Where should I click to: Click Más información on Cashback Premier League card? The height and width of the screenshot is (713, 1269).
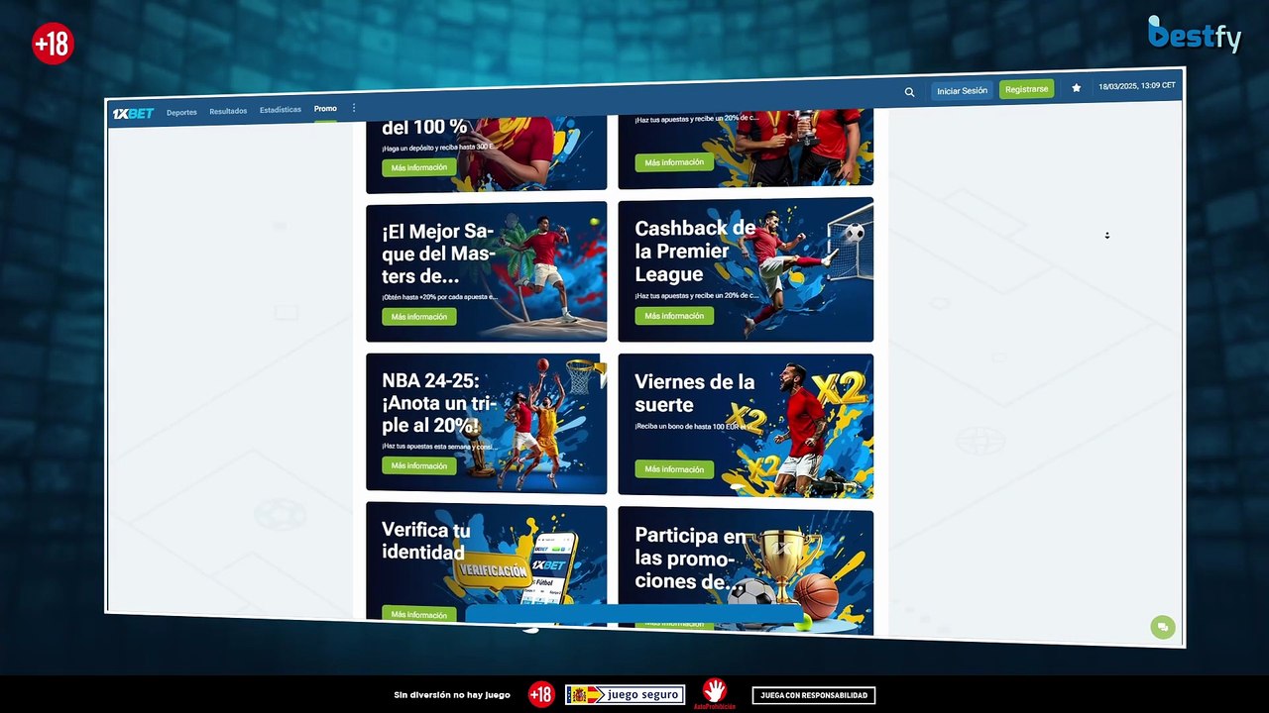tap(674, 316)
